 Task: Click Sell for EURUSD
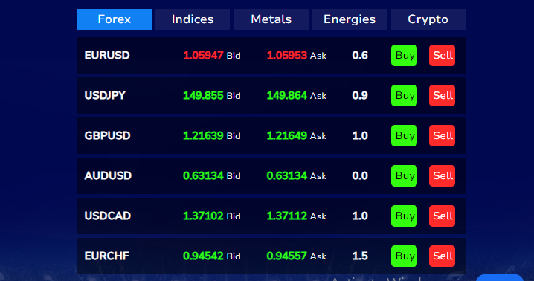442,55
